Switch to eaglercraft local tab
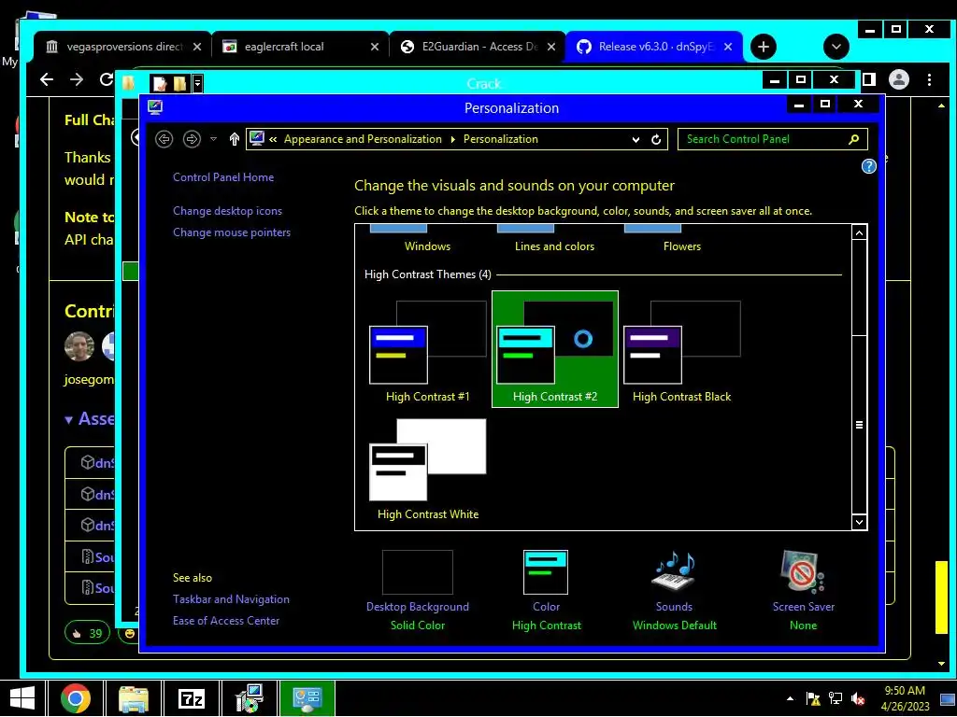 (x=298, y=47)
